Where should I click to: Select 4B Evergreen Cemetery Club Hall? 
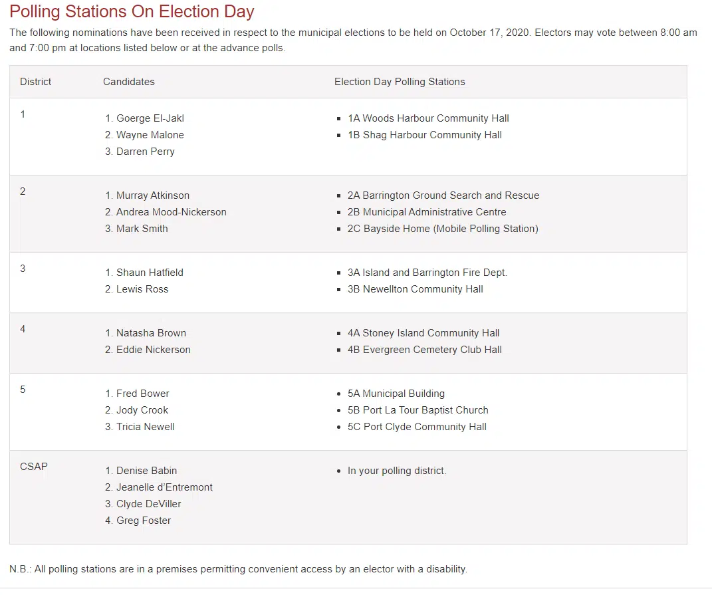424,350
